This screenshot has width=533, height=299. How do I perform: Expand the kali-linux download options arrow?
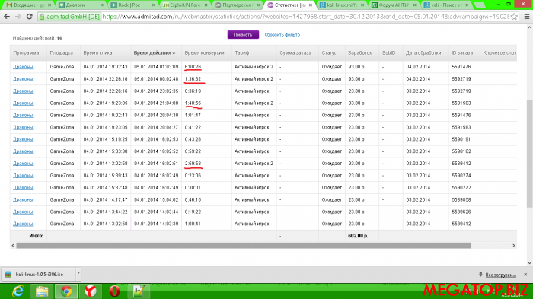(78, 274)
